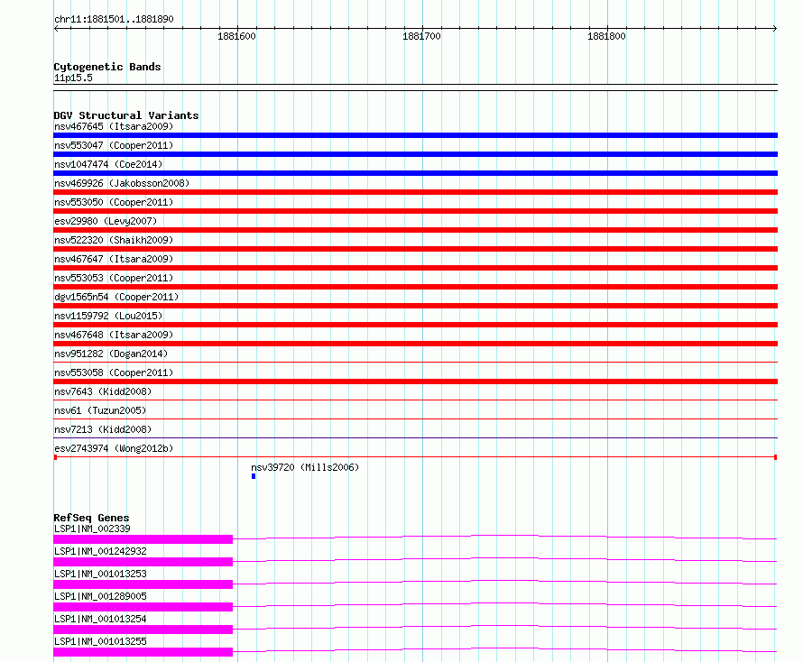This screenshot has width=803, height=662.
Task: Click the right arrow end of the ruler
Action: [775, 28]
